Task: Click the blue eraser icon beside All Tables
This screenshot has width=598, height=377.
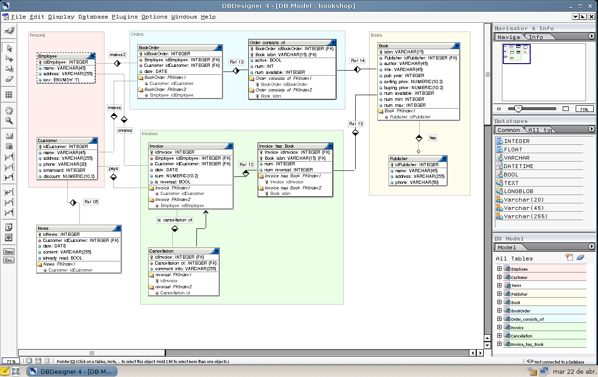Action: tap(579, 257)
